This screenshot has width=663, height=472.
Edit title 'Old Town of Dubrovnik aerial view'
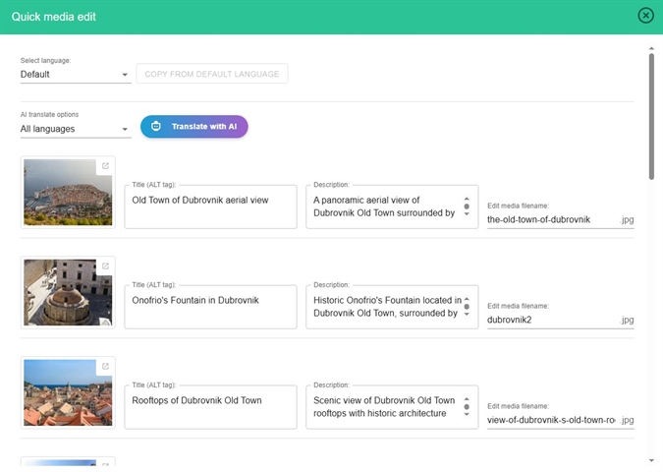[210, 200]
